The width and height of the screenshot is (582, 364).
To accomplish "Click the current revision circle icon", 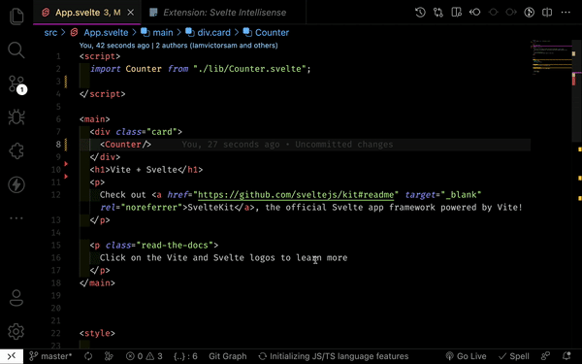I will (x=493, y=13).
